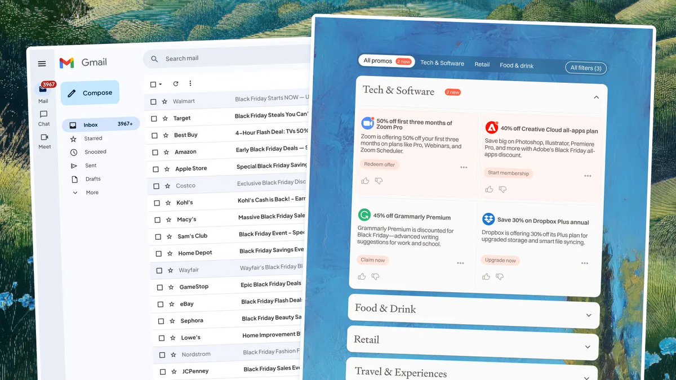Tick the checkbox for the Target email

[x=154, y=119]
